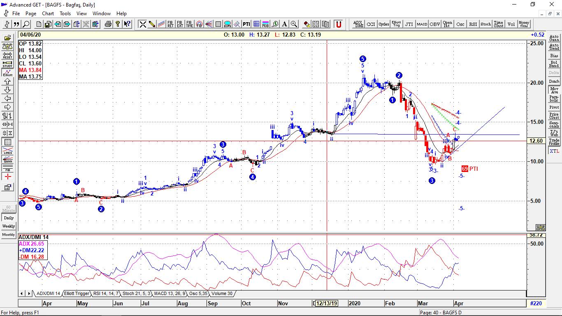Click the TJ's Web button
The height and width of the screenshot is (316, 562).
554,133
